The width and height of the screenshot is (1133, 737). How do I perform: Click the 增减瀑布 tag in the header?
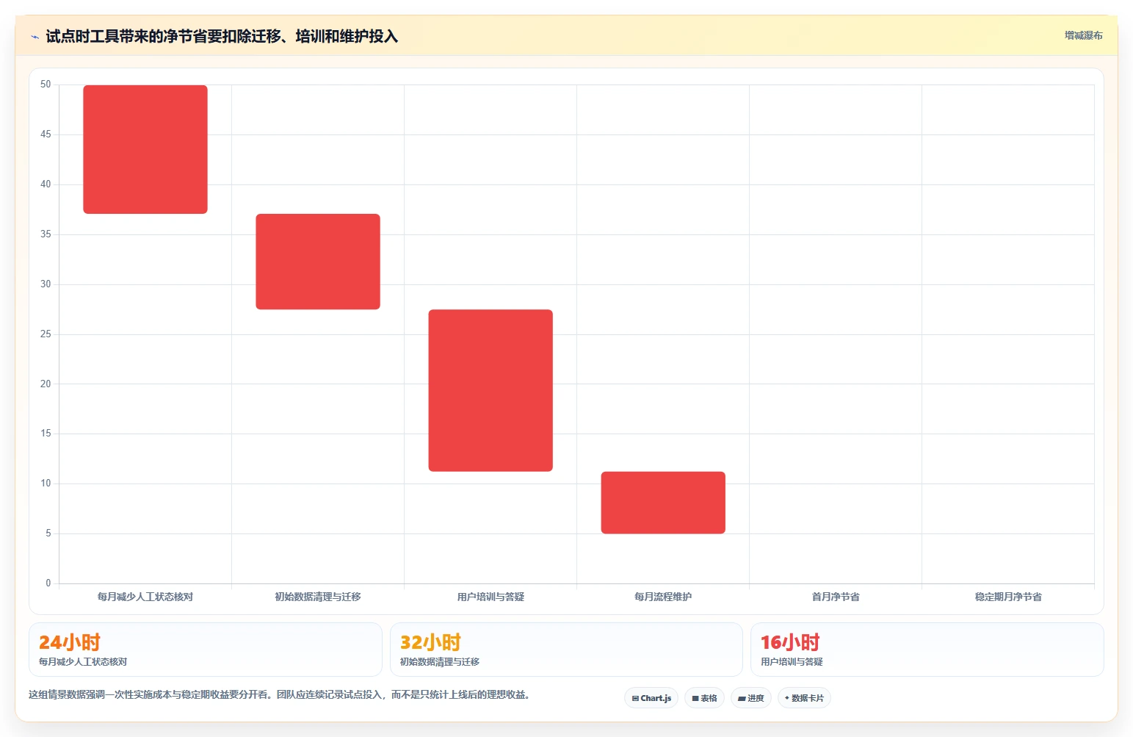click(x=1083, y=35)
